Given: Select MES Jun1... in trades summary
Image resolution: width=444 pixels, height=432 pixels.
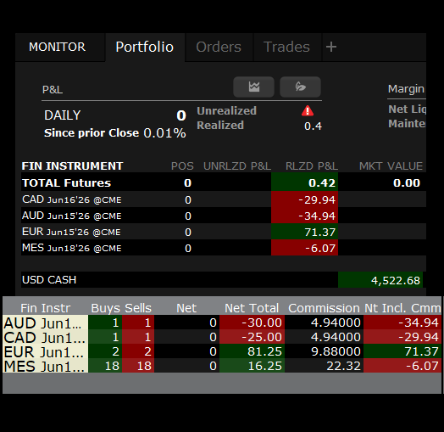Looking at the screenshot, I should click(x=45, y=366).
